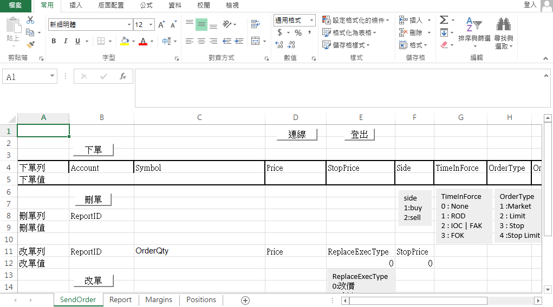Viewport: 553px width, 307px height.
Task: Click the AutoSum sigma icon
Action: tap(444, 20)
